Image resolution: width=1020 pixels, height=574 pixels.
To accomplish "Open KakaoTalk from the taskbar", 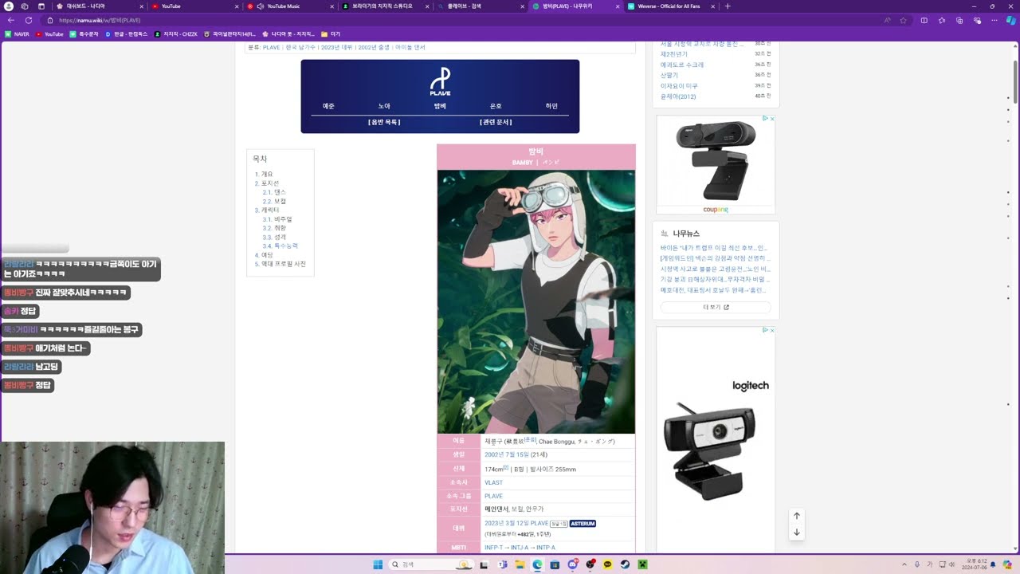I will click(x=607, y=564).
